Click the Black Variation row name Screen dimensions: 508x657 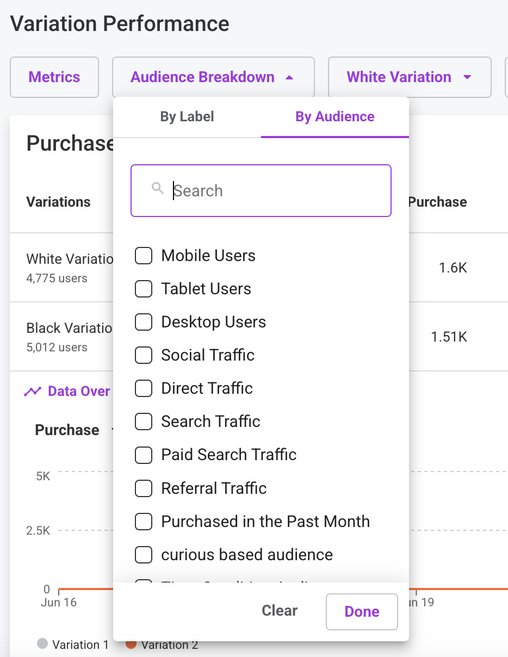click(70, 328)
